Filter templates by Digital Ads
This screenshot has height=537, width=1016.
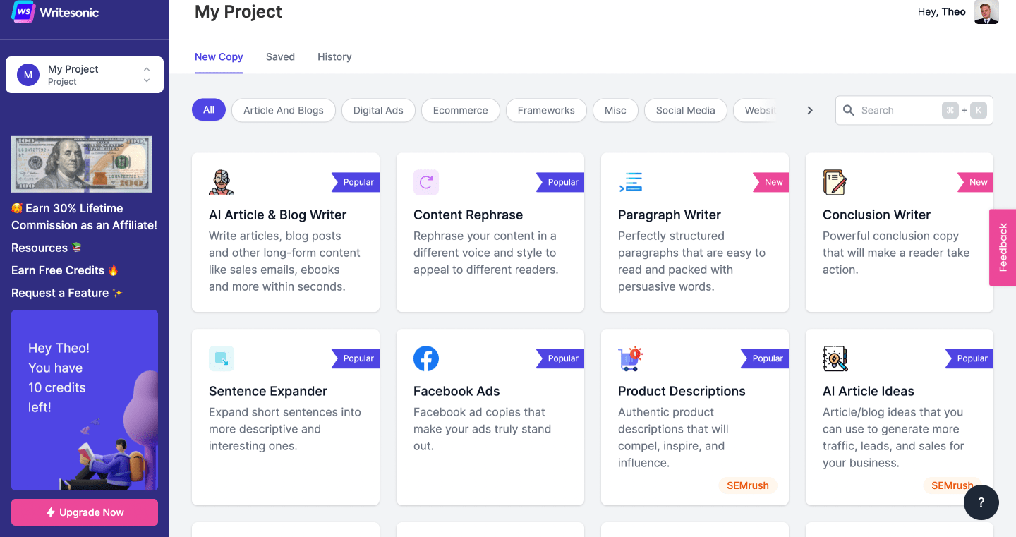tap(378, 110)
